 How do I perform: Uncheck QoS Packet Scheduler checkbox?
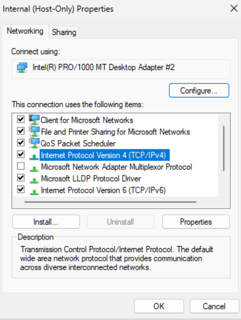[21, 143]
